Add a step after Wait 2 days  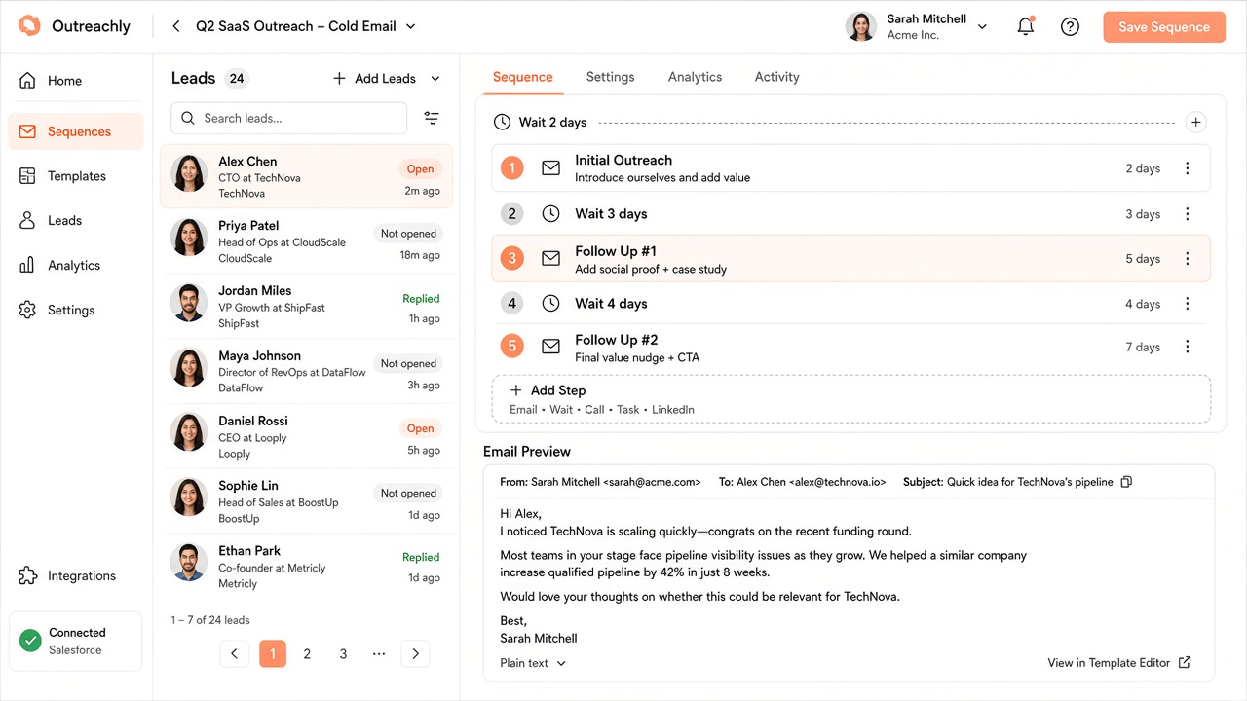(x=1196, y=122)
